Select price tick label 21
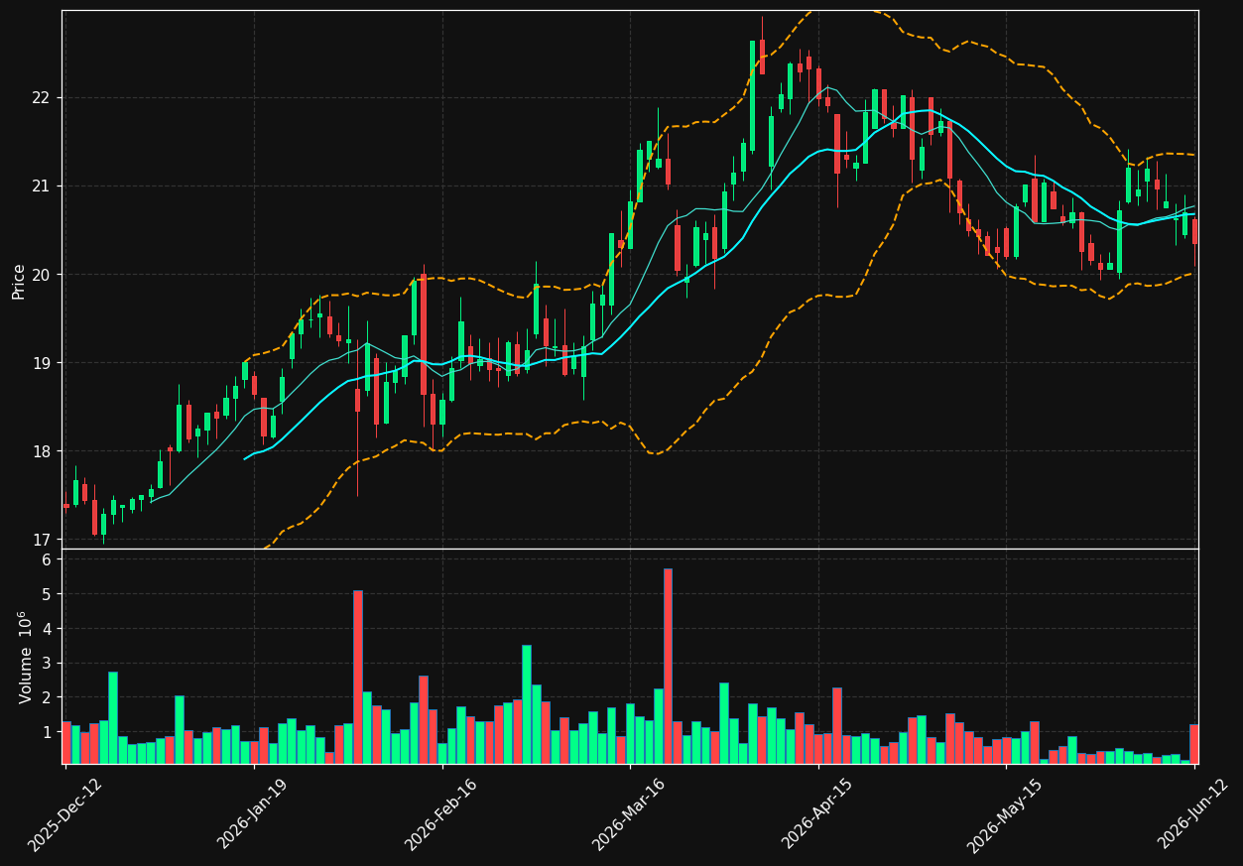This screenshot has width=1243, height=866. point(44,186)
